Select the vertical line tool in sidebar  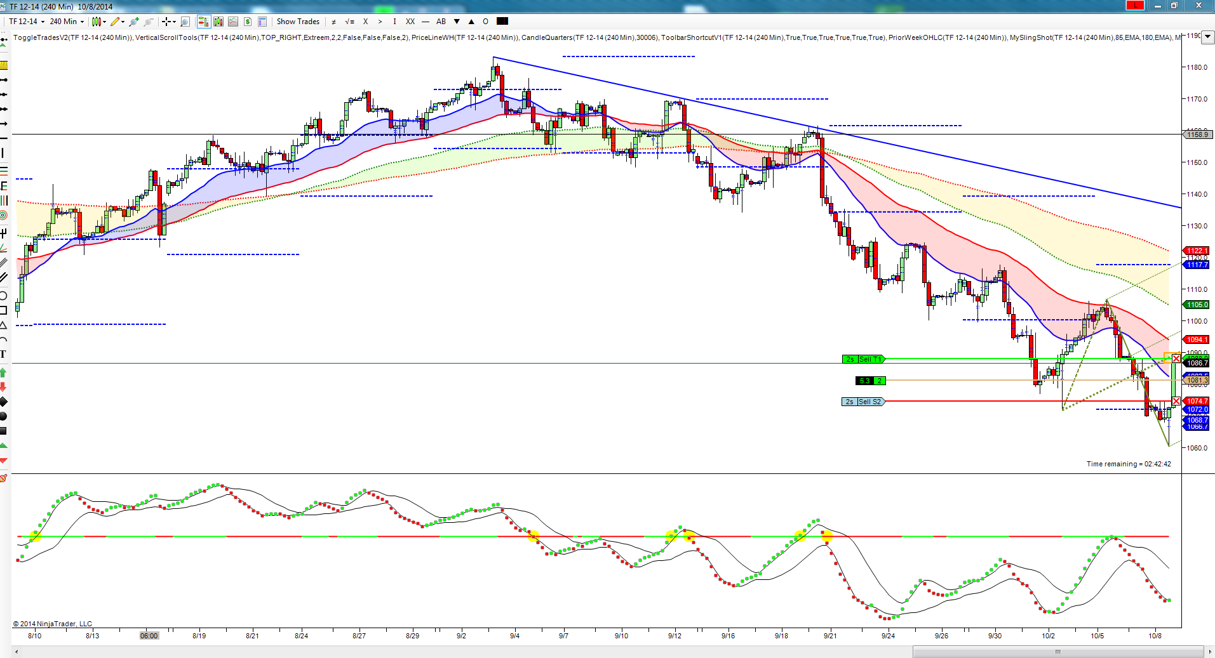pos(4,153)
